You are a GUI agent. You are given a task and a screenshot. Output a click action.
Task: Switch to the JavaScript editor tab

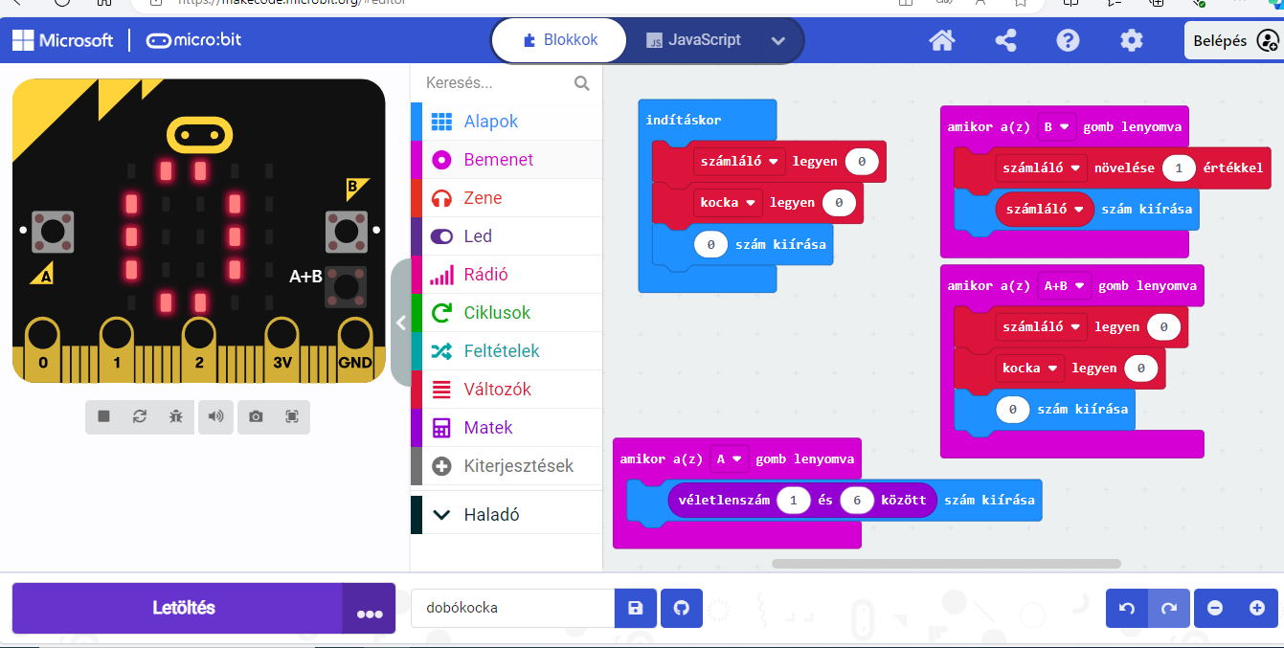click(x=694, y=40)
